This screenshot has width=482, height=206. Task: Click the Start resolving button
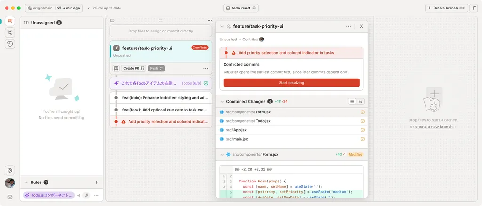291,82
